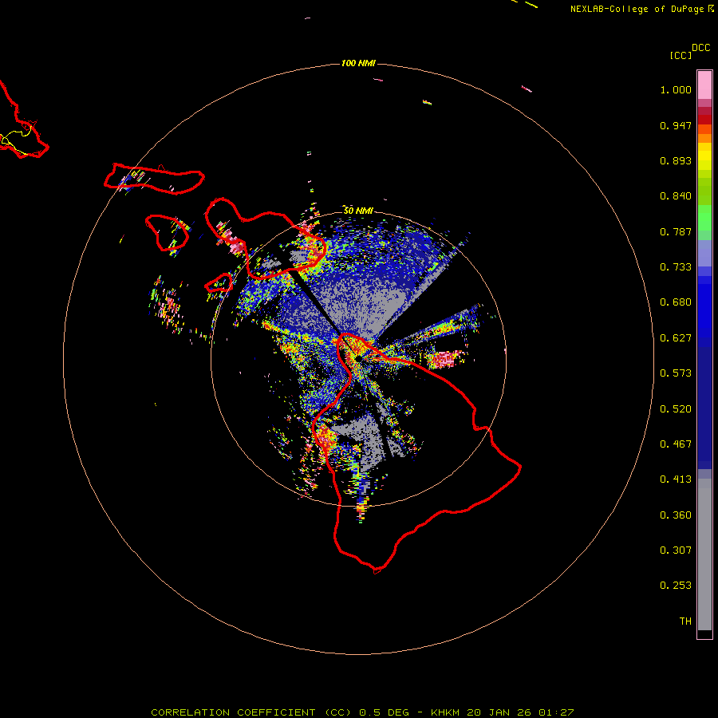718x718 pixels.
Task: Click the [CC] units label
Action: [681, 55]
